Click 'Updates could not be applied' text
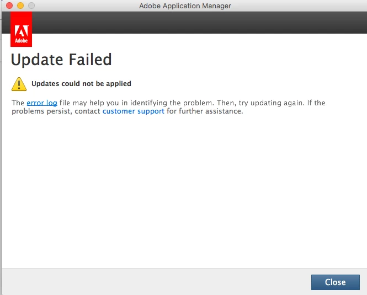Screen dimensions: 367x295 (x=81, y=83)
